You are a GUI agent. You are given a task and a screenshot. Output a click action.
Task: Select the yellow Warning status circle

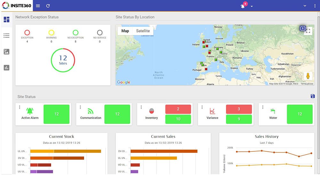click(x=51, y=32)
